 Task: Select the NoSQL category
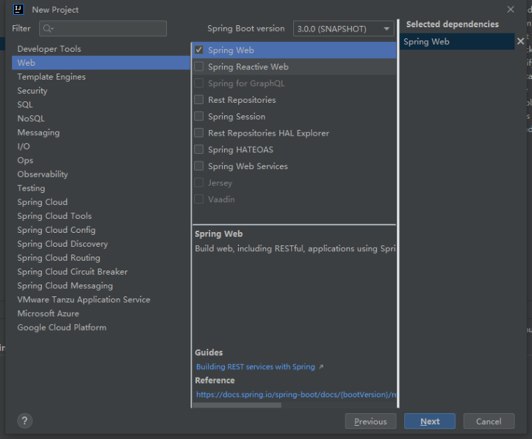[x=101, y=119]
